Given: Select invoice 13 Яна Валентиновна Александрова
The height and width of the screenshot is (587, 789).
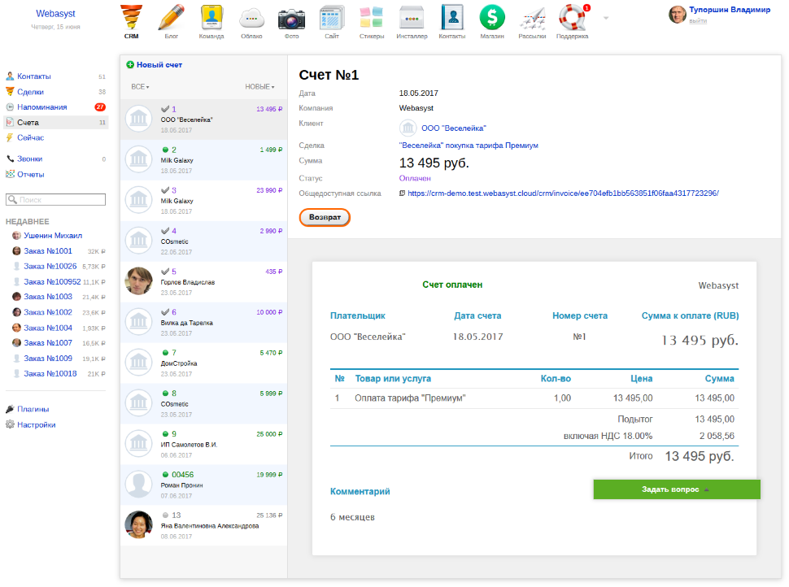Looking at the screenshot, I should [x=204, y=526].
